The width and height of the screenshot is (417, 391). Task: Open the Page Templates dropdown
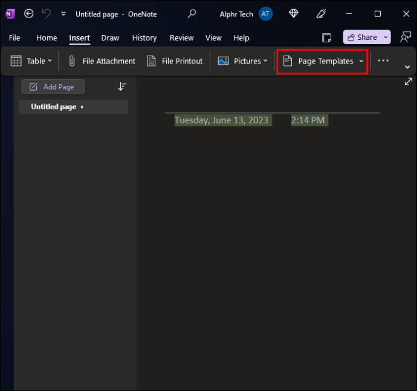(322, 62)
